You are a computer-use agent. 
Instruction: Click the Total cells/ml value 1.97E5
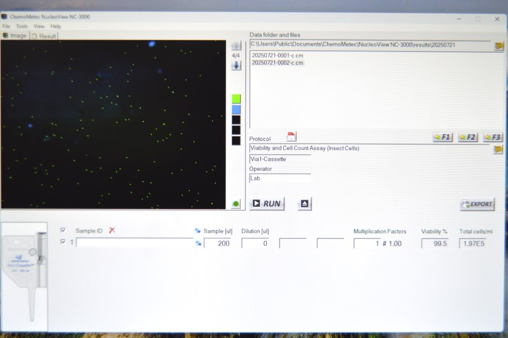pos(472,243)
